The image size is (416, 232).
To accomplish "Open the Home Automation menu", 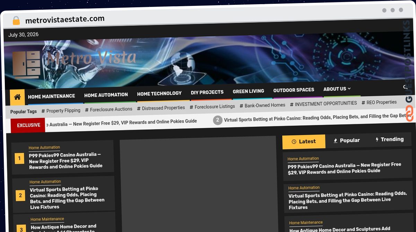I will pos(106,95).
